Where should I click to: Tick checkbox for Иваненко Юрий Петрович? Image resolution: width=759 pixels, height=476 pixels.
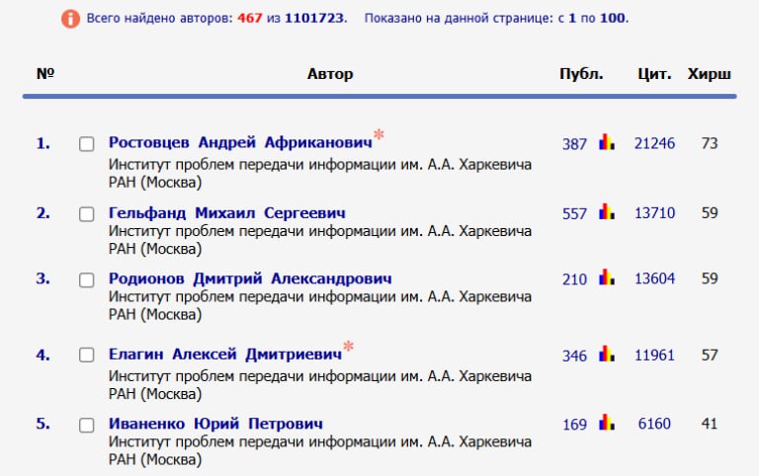87,426
